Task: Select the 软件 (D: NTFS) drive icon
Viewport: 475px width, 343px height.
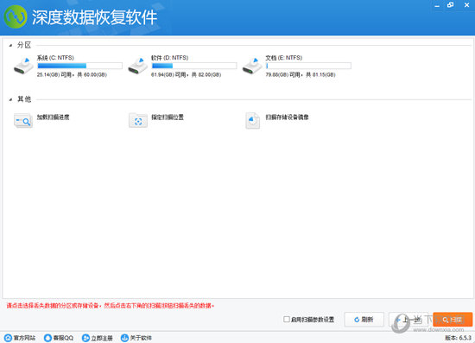Action: tap(137, 66)
